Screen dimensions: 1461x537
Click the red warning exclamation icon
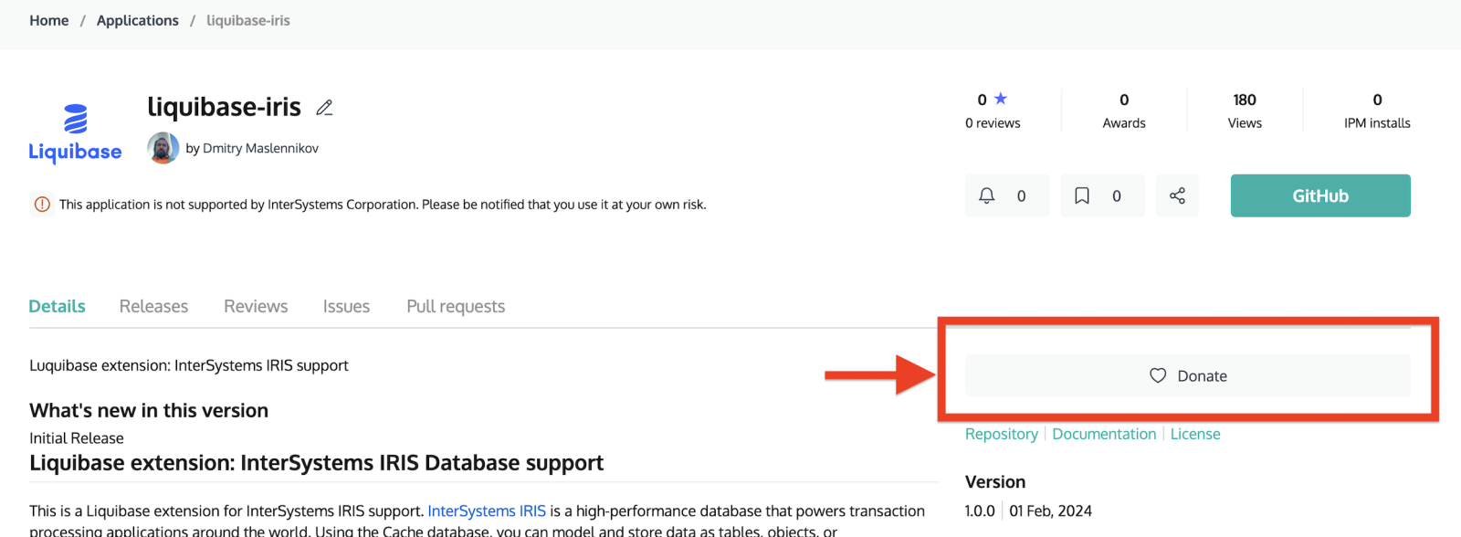point(42,205)
